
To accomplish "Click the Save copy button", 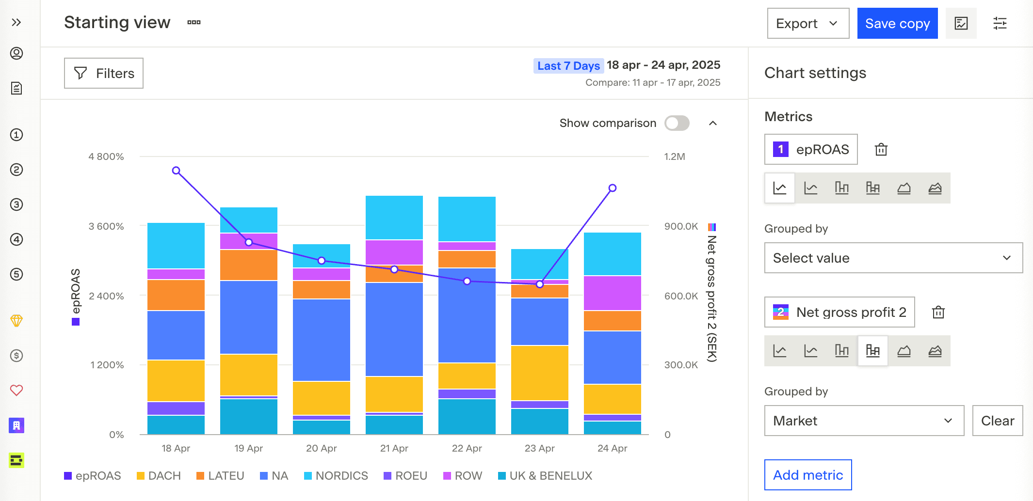I will click(897, 23).
